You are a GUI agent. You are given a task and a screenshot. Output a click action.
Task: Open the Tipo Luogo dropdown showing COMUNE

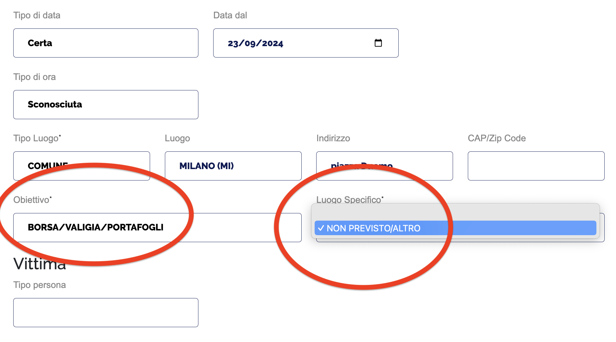[x=82, y=166]
